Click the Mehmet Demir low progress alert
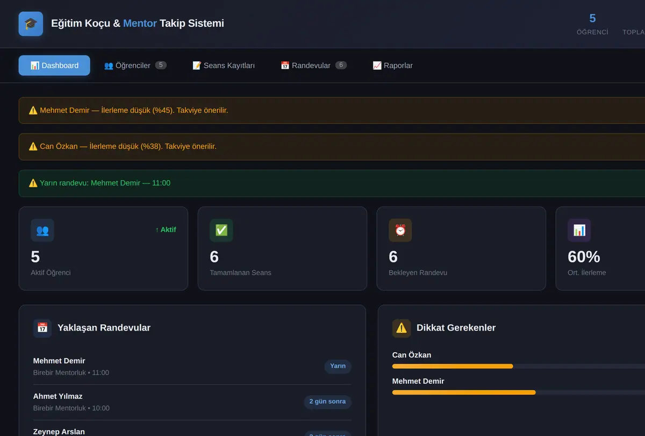 (x=332, y=111)
